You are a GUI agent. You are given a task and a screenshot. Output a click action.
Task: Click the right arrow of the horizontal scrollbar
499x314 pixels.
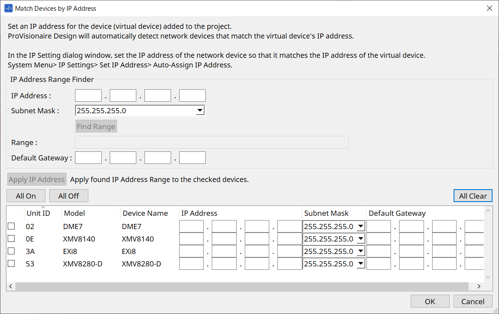(479, 286)
